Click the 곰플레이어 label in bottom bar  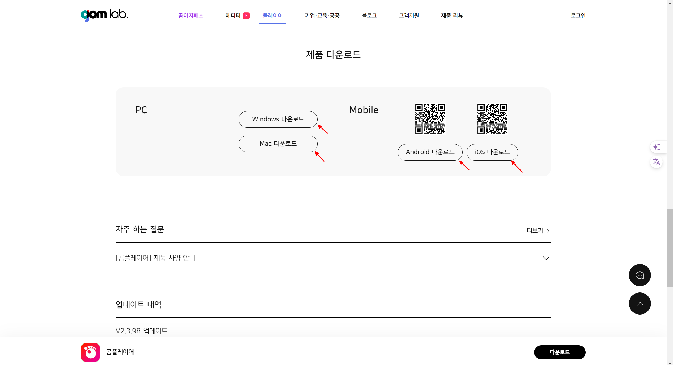(120, 352)
